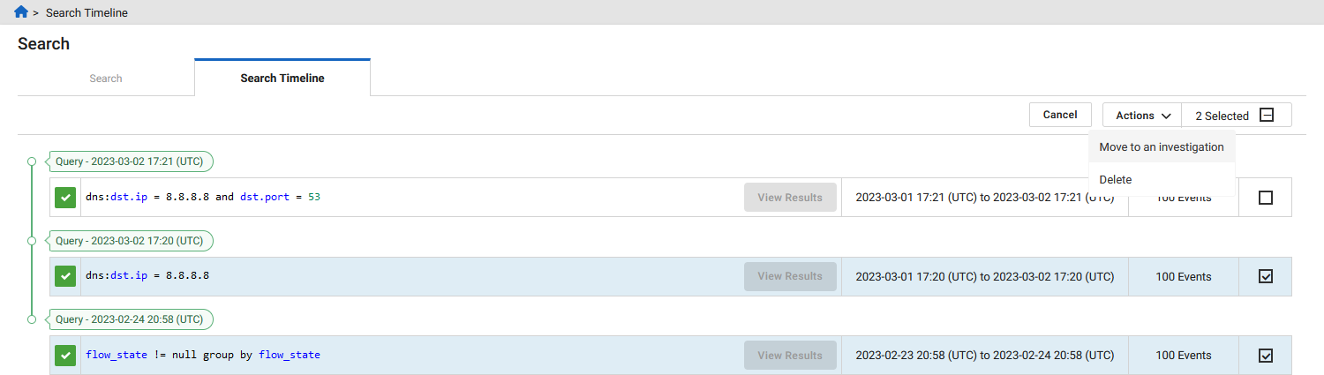This screenshot has width=1324, height=375.
Task: Click the Query - 2023-03-02 17:21 label
Action: (x=130, y=161)
